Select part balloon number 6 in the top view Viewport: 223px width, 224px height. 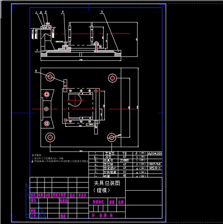pos(36,71)
